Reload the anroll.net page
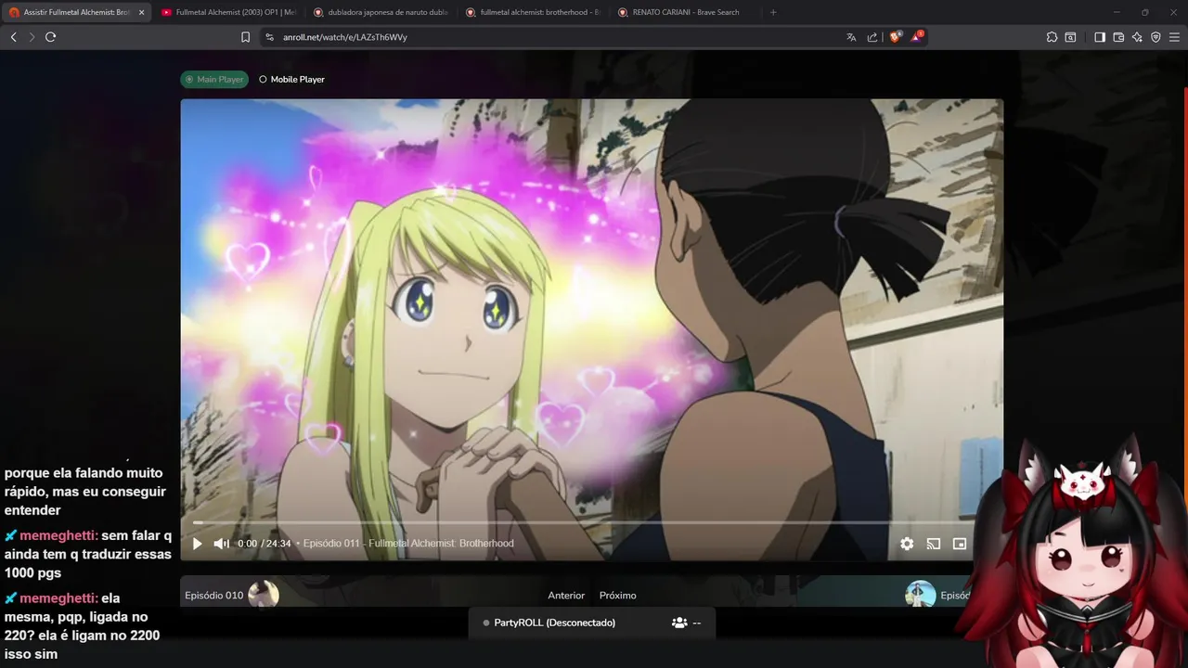This screenshot has height=668, width=1188. point(51,37)
